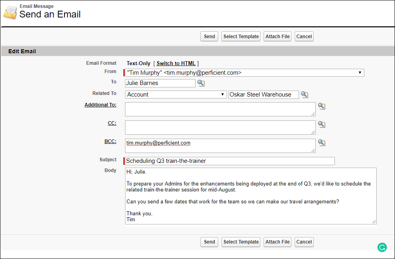Click inside the email Body text area

coord(250,196)
